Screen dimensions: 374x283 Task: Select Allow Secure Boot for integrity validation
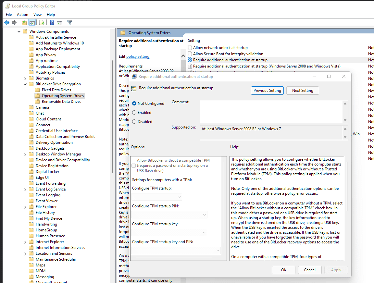coord(228,54)
